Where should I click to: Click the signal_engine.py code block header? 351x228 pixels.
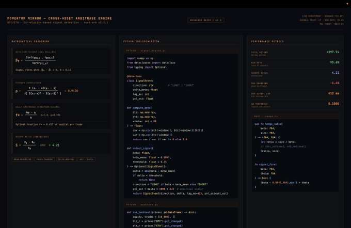[181, 51]
